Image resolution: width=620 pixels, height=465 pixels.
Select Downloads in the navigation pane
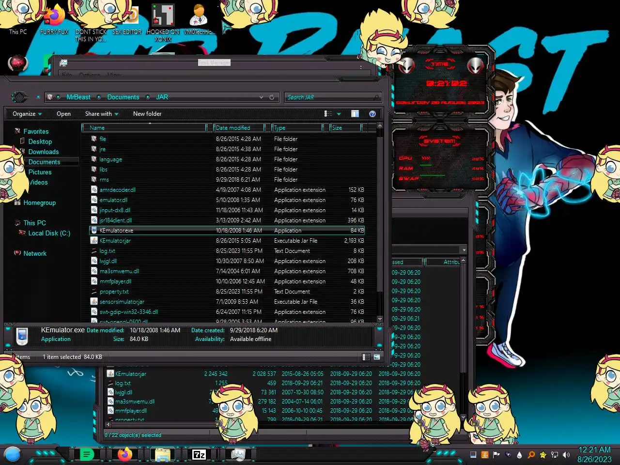pos(44,152)
